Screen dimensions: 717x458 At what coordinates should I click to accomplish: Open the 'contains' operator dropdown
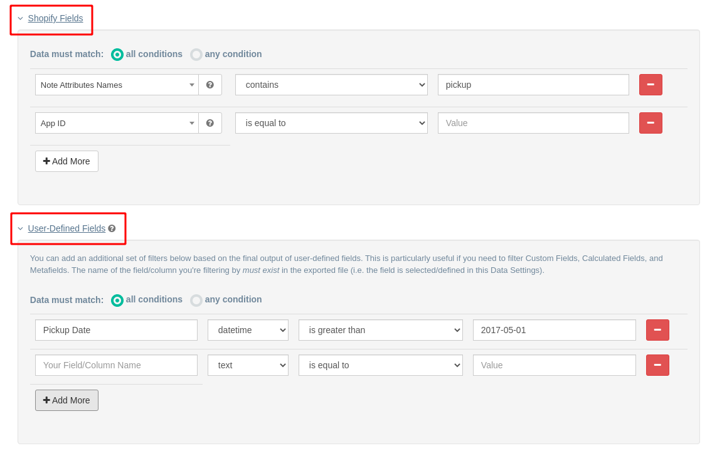click(331, 85)
